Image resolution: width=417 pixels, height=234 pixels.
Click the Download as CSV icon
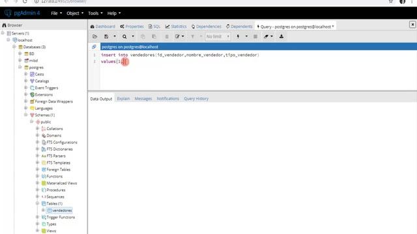coord(281,36)
